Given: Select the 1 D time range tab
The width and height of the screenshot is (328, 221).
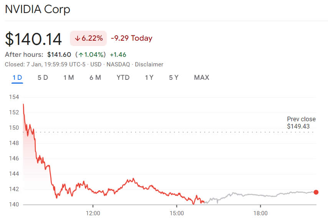Looking at the screenshot, I should coord(17,78).
